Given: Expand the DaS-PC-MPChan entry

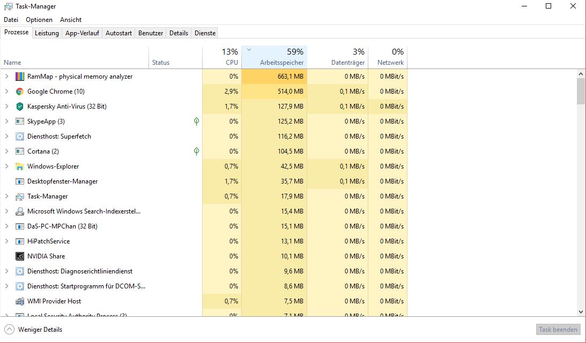Looking at the screenshot, I should tap(6, 226).
